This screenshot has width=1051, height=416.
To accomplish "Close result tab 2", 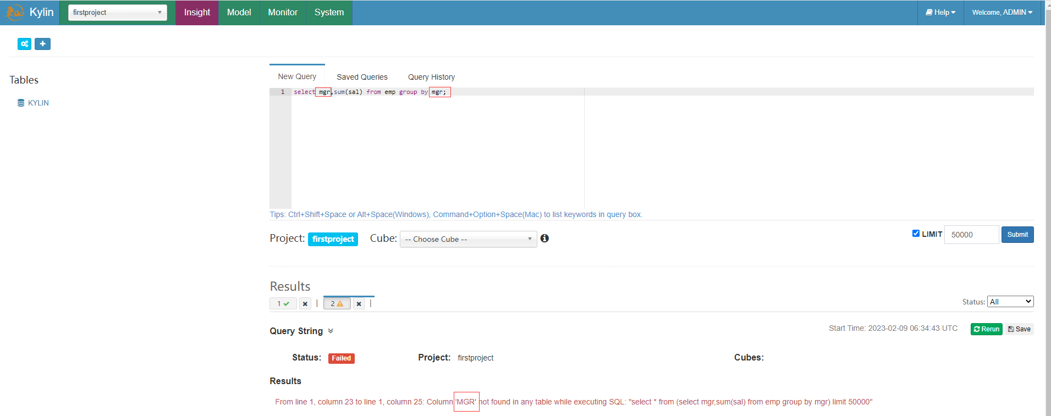I will coord(359,304).
